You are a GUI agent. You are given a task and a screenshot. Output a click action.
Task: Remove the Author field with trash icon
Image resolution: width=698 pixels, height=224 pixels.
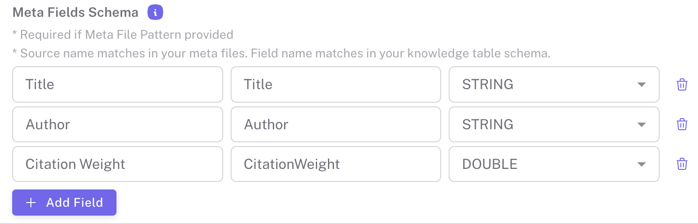coord(682,124)
